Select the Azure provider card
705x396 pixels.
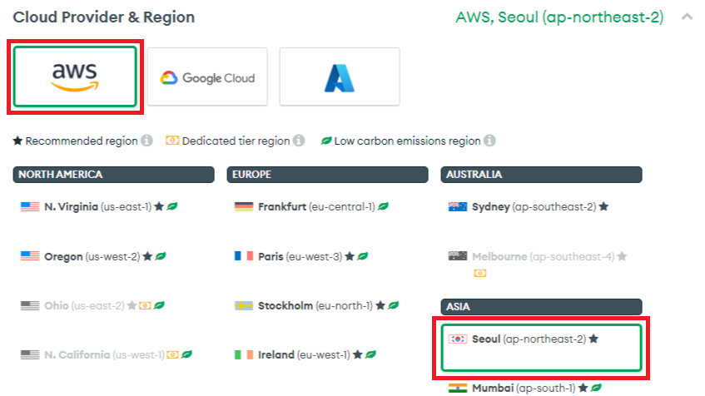(x=340, y=77)
